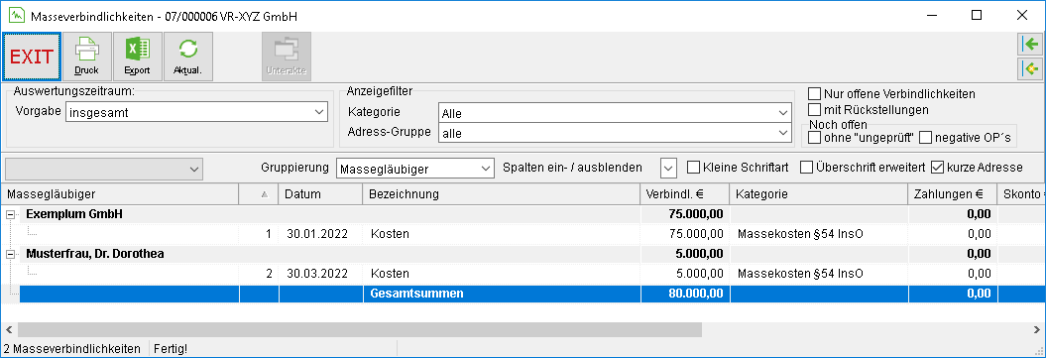Click Massekosten §54 InsO in row 2
This screenshot has height=358, width=1046.
[800, 274]
